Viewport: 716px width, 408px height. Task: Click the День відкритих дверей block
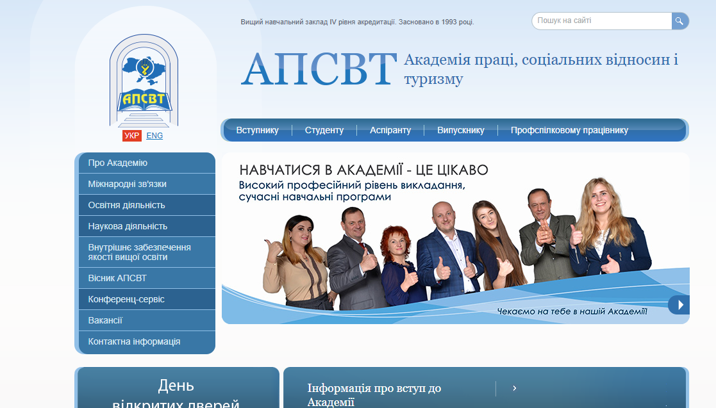[176, 388]
